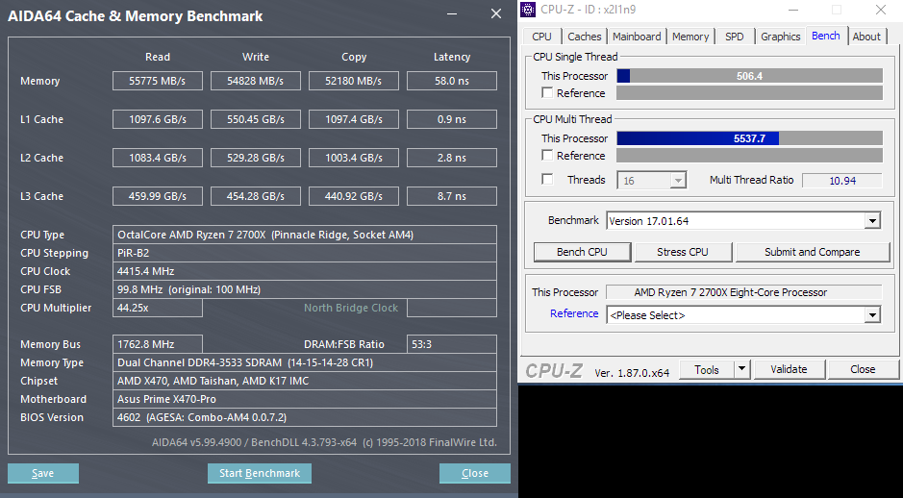Viewport: 903px width, 498px height.
Task: Click the CPU-Z Close button at bottom
Action: 863,369
